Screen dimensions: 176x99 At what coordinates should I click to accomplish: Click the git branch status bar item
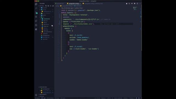coord(38,98)
